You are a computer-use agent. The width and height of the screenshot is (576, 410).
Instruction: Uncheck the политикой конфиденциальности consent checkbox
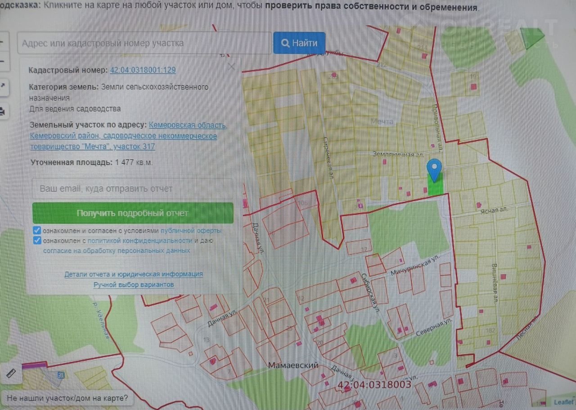pyautogui.click(x=37, y=241)
